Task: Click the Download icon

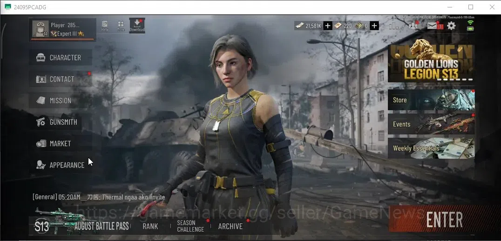Action: (x=137, y=26)
